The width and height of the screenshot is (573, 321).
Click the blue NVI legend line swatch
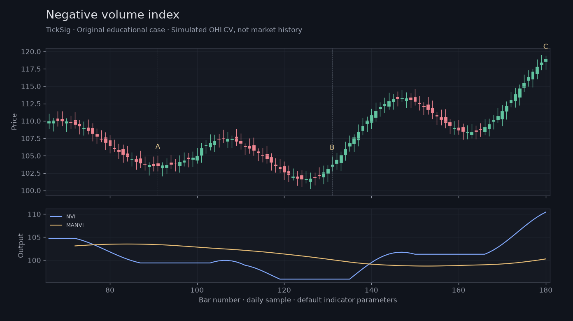pos(56,216)
